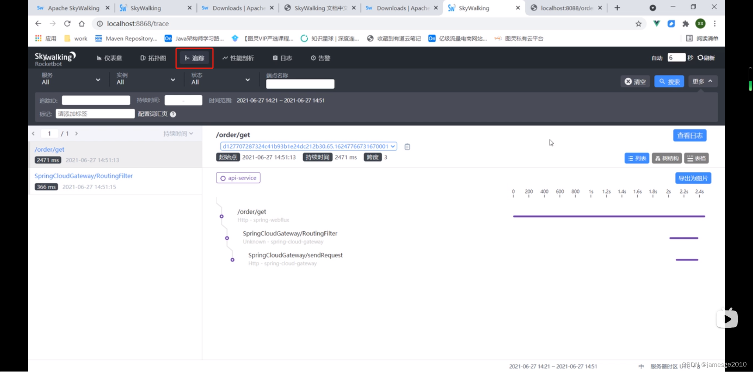
Task: Edit the trace list page number
Action: [x=49, y=134]
